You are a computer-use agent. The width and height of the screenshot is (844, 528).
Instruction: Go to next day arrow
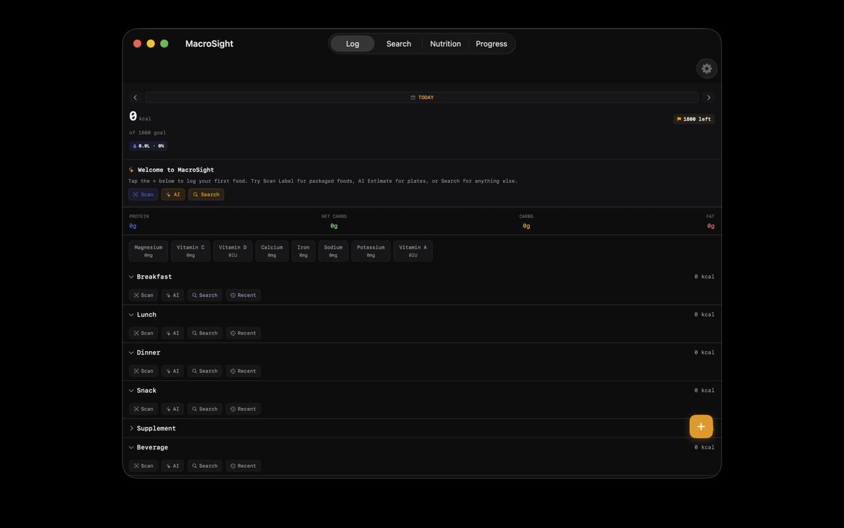click(x=709, y=98)
